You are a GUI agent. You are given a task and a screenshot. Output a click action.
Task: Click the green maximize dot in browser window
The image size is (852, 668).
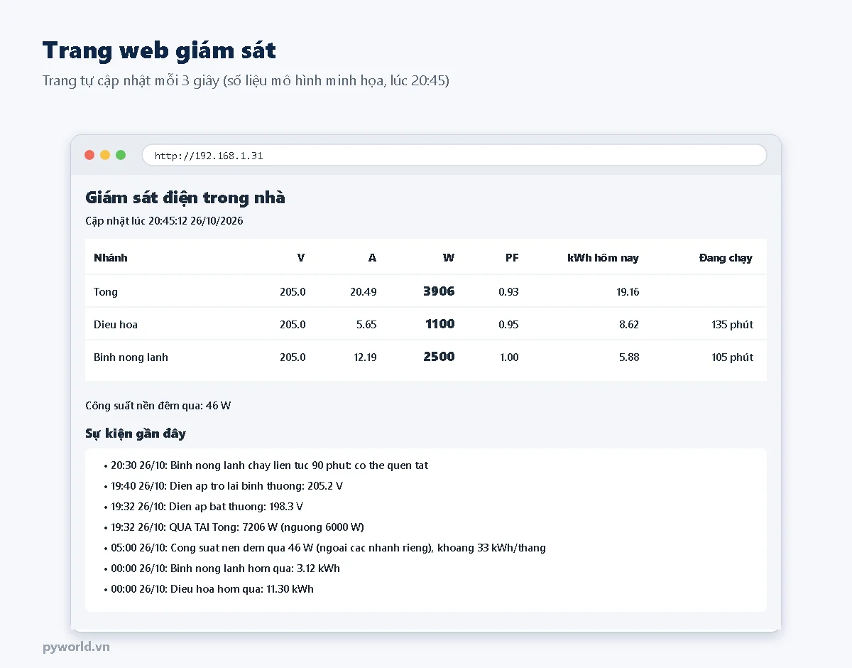121,155
